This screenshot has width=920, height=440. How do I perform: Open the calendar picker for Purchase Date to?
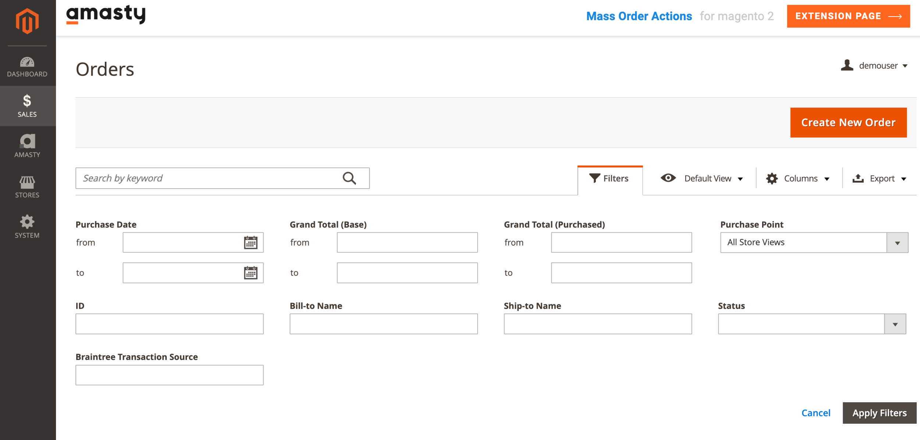coord(251,273)
